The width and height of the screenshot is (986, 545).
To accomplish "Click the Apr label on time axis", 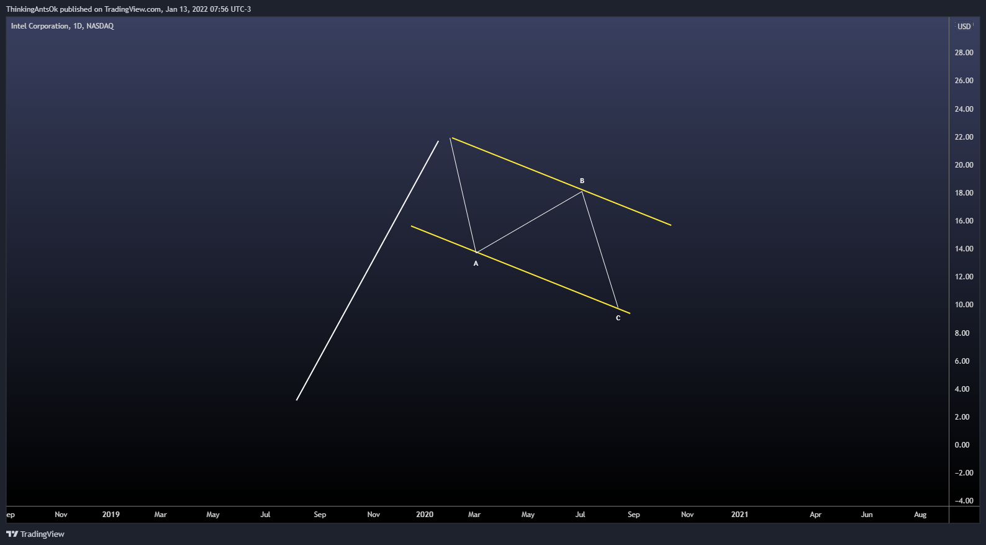I will (x=815, y=515).
